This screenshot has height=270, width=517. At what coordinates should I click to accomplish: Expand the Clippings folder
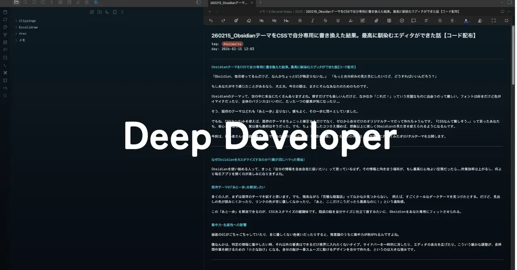coord(27,21)
